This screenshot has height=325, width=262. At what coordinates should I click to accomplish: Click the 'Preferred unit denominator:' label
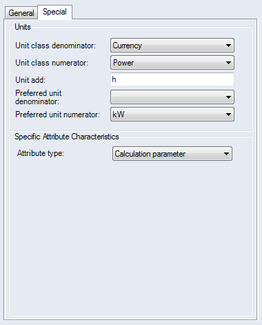point(39,97)
